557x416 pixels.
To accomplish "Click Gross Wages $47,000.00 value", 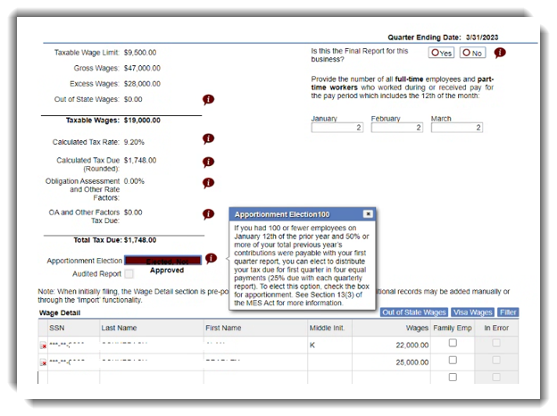I will [142, 68].
